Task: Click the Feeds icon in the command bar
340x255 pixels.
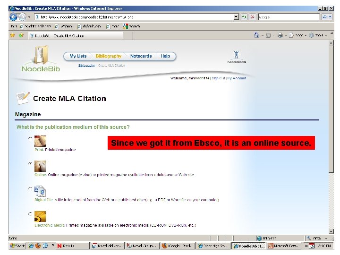Action: 268,35
